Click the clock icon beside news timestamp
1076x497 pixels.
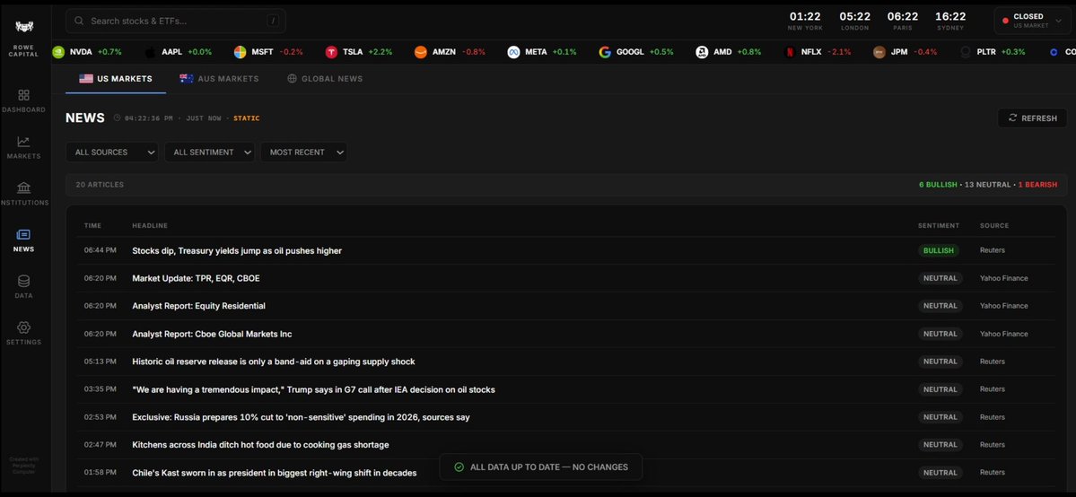point(117,118)
